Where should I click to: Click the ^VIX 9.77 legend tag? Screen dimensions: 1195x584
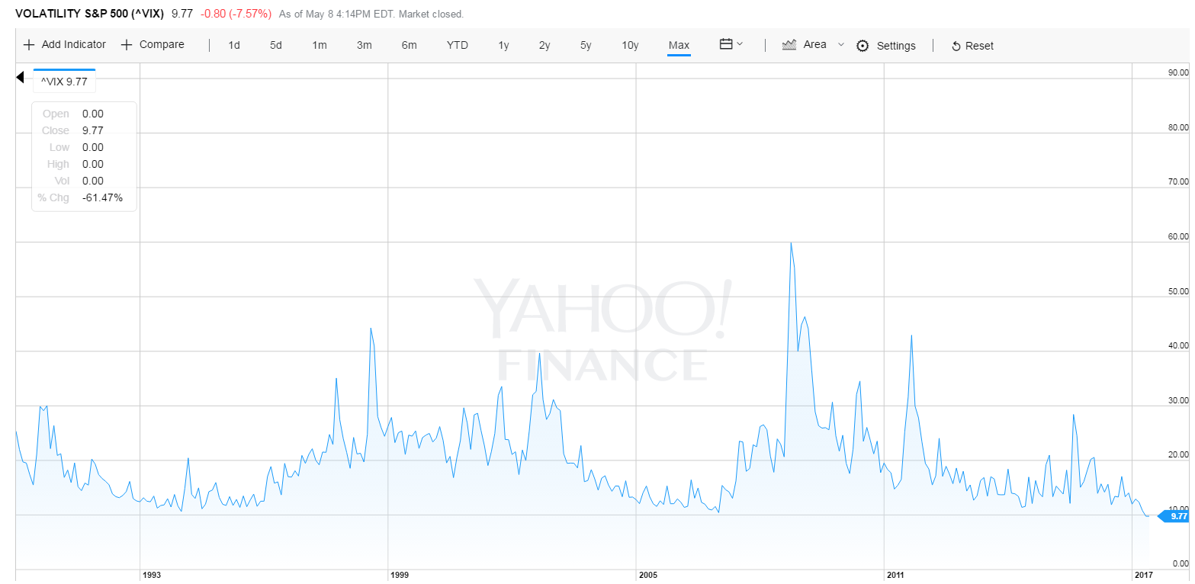point(64,80)
